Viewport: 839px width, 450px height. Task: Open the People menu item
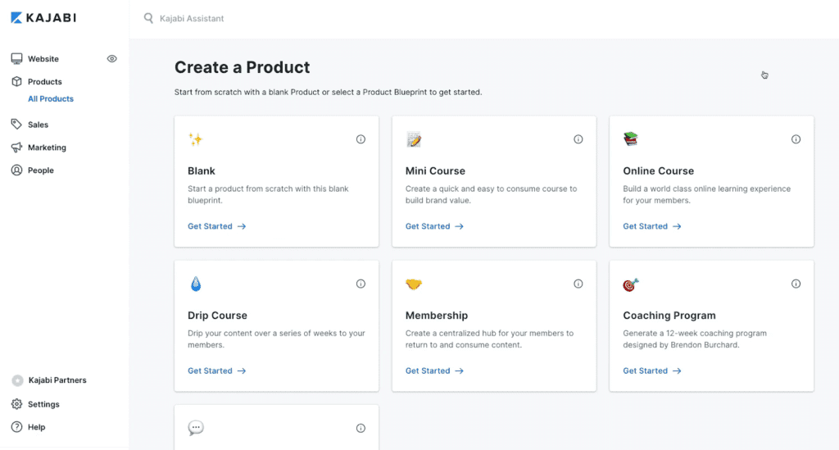coord(41,170)
